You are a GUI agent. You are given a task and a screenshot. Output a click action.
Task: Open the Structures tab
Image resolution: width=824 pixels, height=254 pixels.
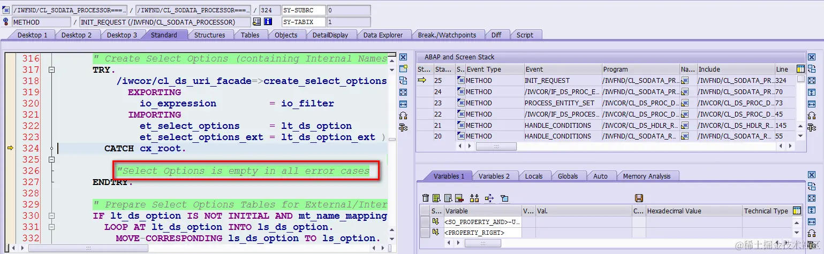[x=209, y=35]
